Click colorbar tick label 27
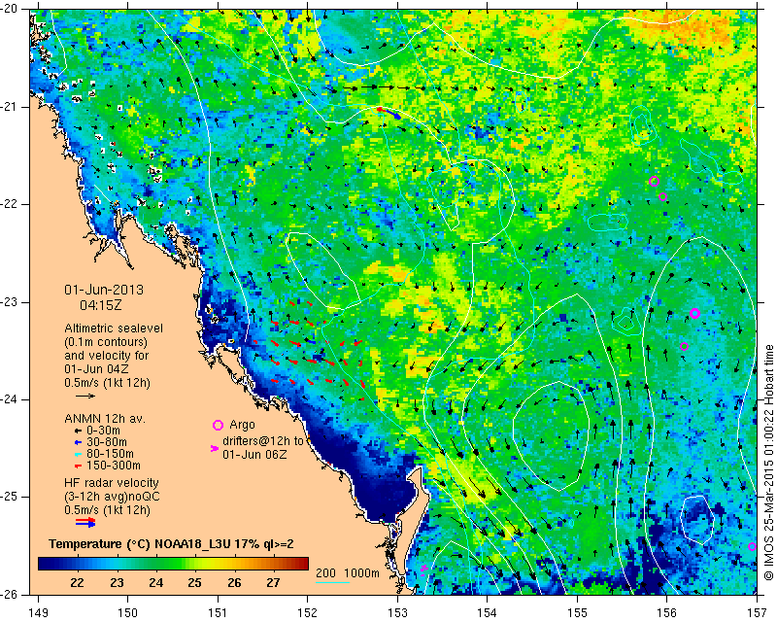 pos(273,582)
